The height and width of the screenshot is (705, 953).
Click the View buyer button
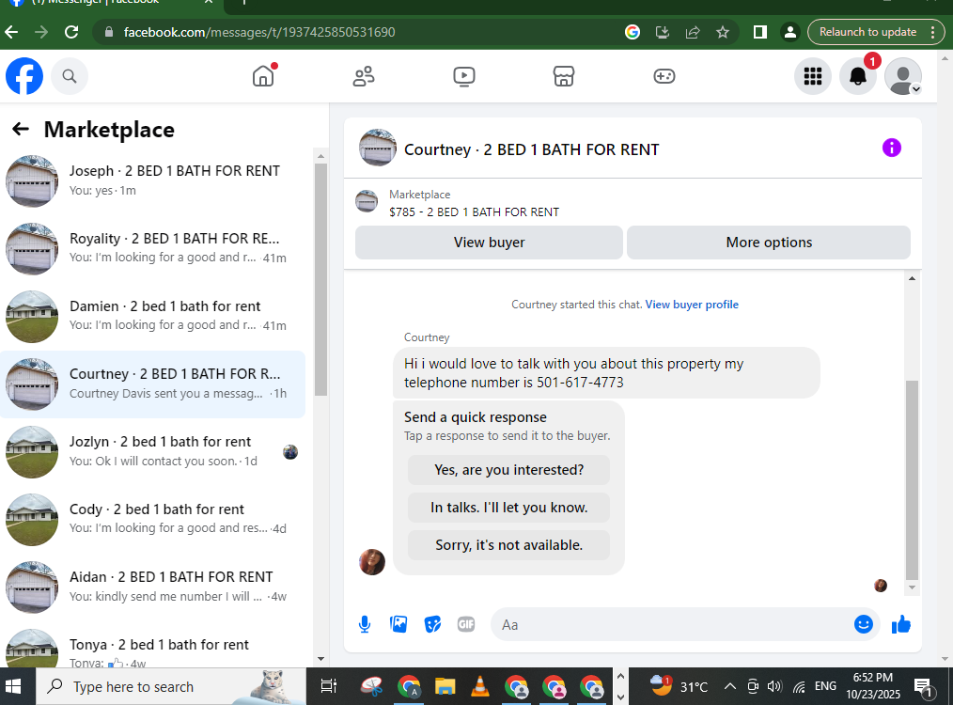click(489, 243)
